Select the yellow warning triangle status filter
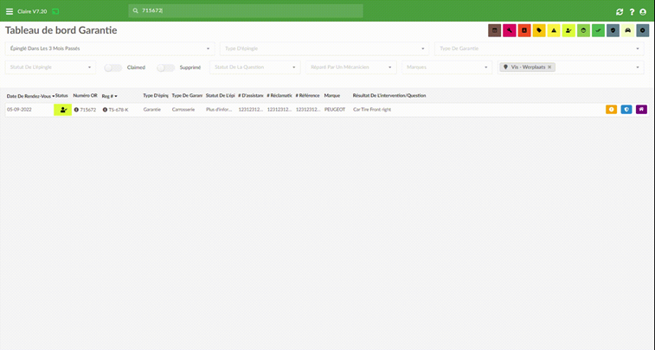Screen dimensions: 655x350 [x=554, y=30]
